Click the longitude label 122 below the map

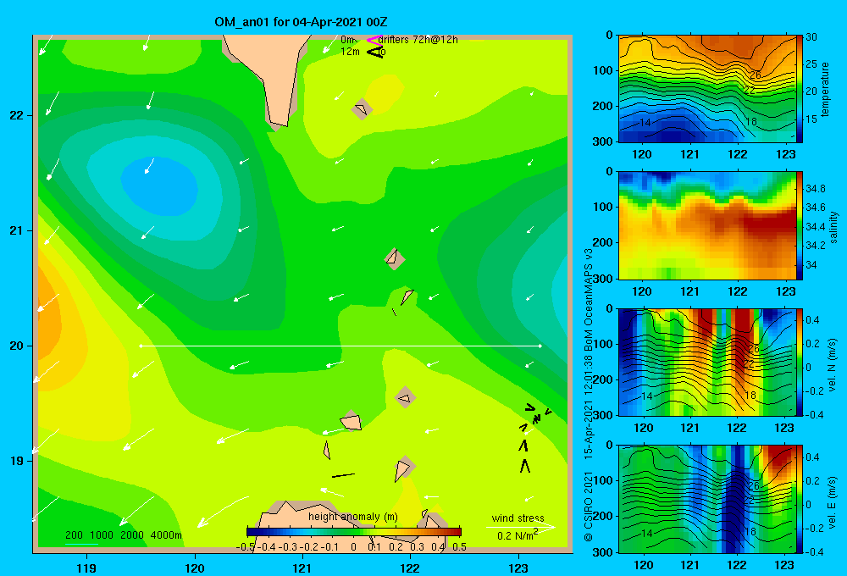point(410,568)
